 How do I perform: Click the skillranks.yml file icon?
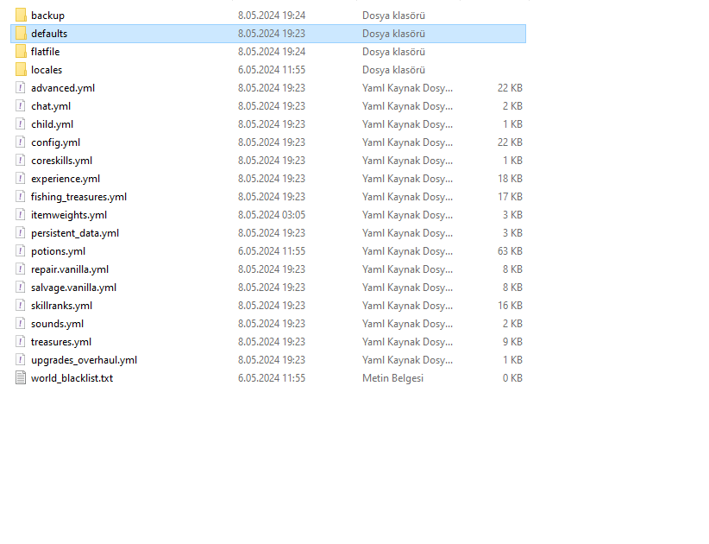21,305
